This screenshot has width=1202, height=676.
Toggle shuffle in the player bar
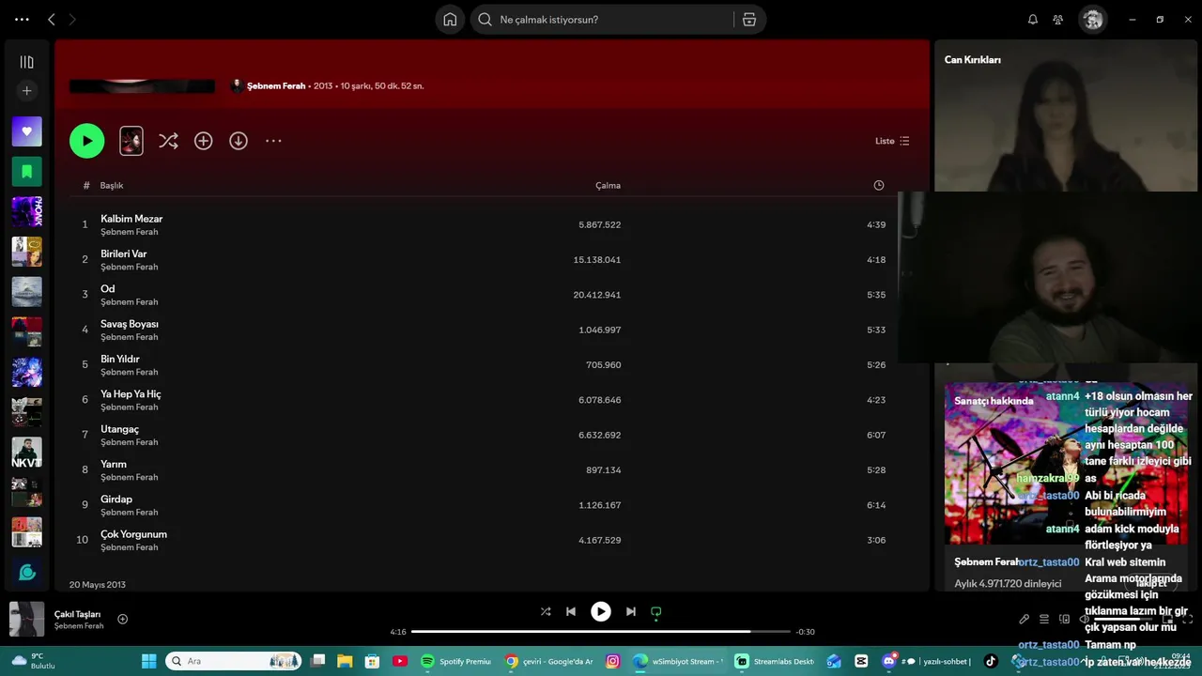pos(546,611)
